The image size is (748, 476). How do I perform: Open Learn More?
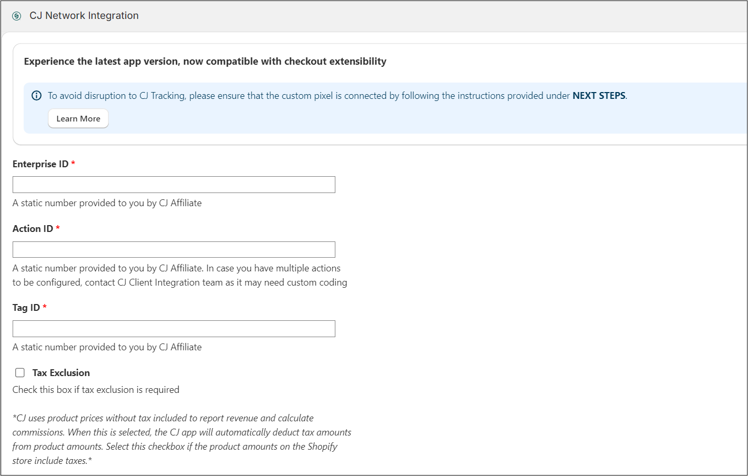[78, 118]
